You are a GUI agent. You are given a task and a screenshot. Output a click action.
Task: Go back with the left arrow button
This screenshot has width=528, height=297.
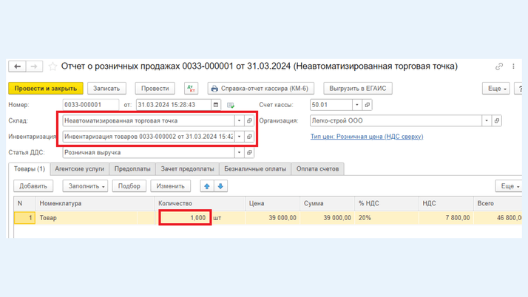coord(17,66)
